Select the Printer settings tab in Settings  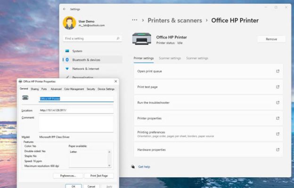pos(144,58)
